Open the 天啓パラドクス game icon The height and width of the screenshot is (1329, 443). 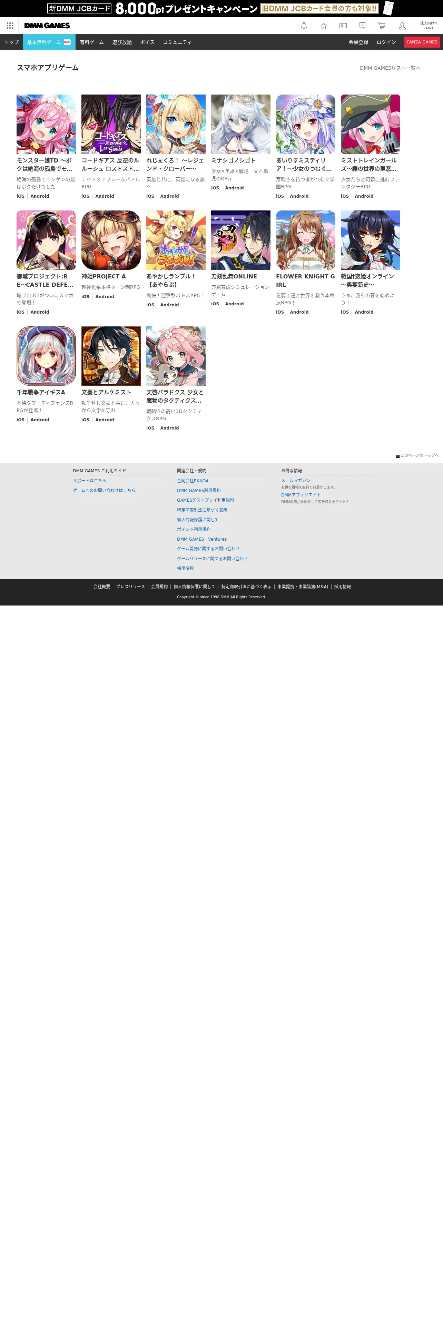coord(176,356)
